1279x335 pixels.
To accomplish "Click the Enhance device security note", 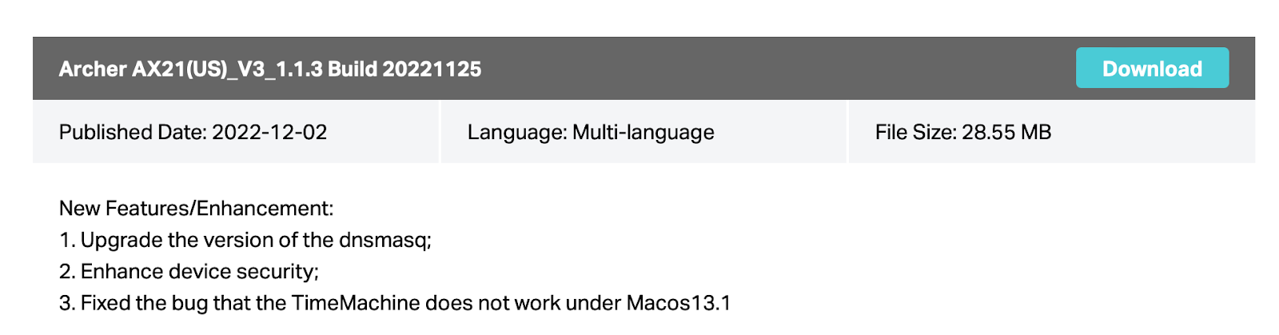I will click(x=189, y=272).
